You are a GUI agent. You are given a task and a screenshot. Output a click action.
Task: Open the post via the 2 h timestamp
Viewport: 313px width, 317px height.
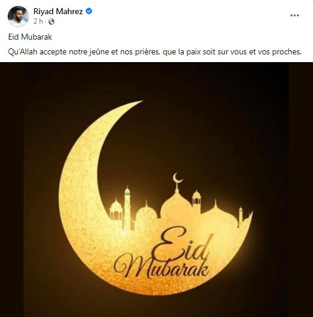(38, 21)
